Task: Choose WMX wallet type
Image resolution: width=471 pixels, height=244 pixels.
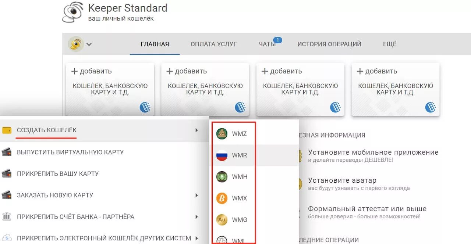Action: tap(254, 198)
